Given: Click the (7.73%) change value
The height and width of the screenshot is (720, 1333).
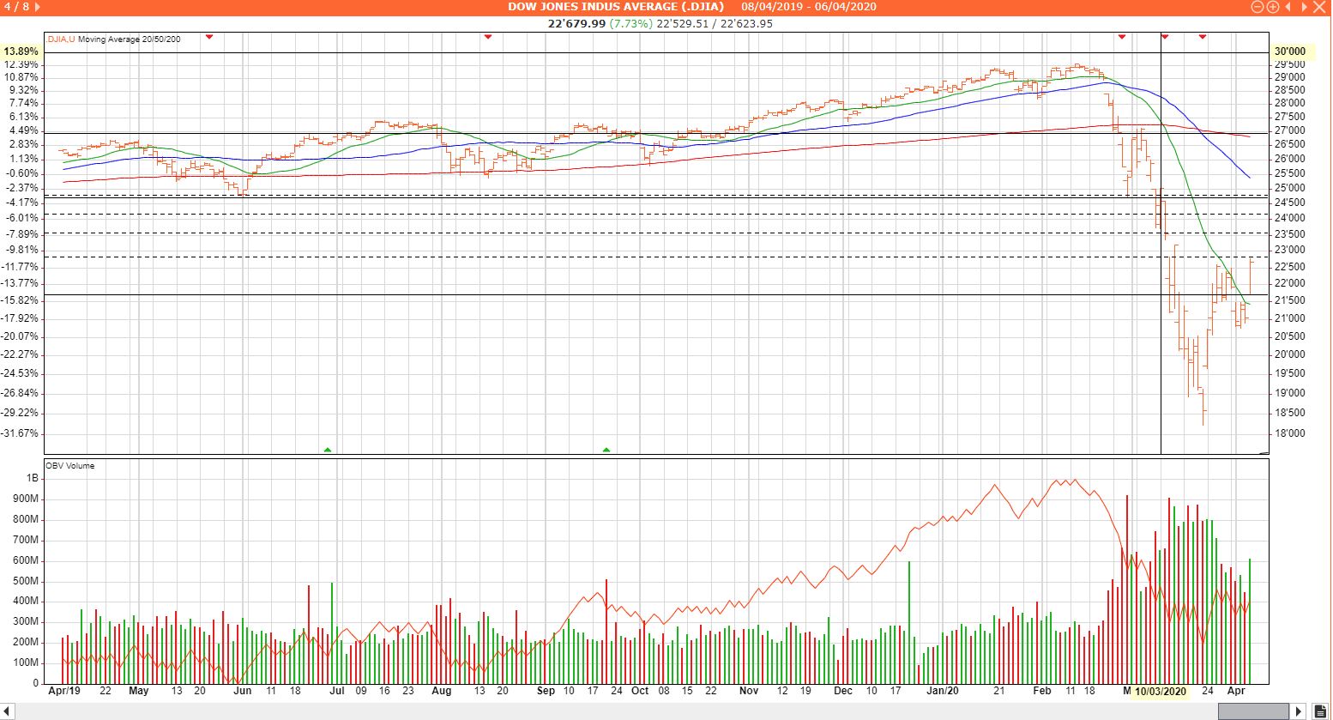Looking at the screenshot, I should click(x=630, y=23).
